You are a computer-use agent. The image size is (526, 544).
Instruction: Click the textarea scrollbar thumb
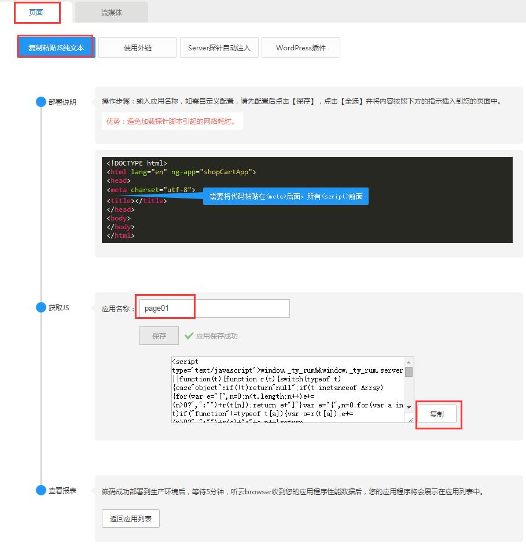coord(409,372)
